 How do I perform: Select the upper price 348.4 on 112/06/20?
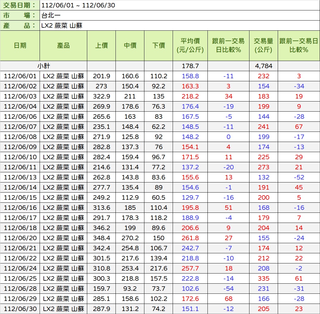coord(102,238)
